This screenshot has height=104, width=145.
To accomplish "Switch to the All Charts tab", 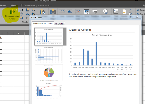I will click(59, 24).
